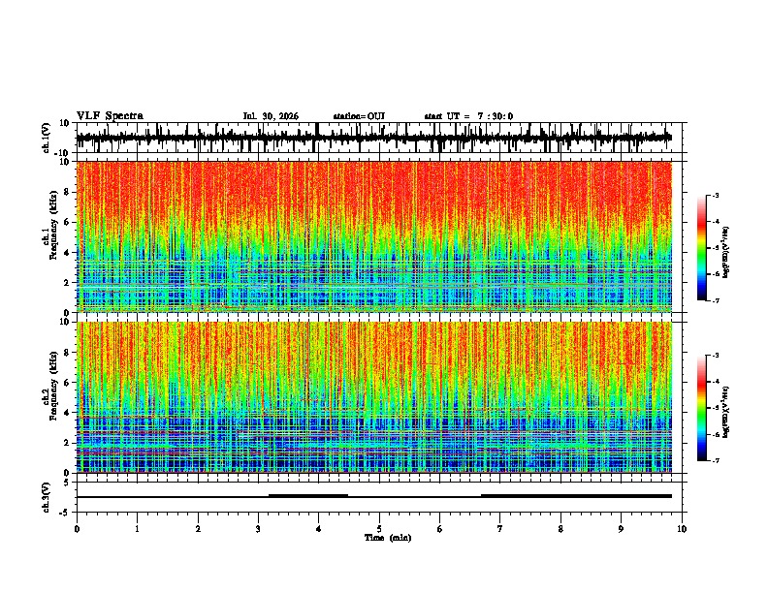
Task: Click the ch.1 spectrogram color scale bar
Action: pos(701,248)
